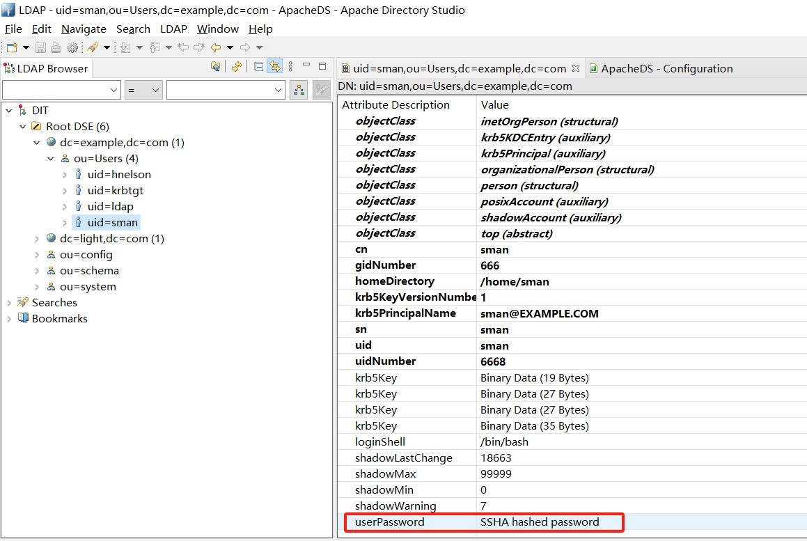The width and height of the screenshot is (807, 541).
Task: Refresh the LDAP Browser tree
Action: pyautogui.click(x=237, y=67)
